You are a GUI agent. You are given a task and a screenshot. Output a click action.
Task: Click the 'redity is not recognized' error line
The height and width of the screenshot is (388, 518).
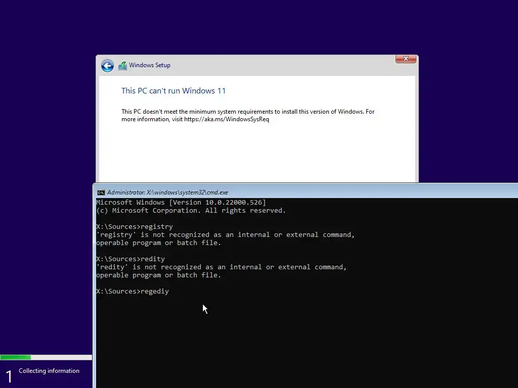pyautogui.click(x=222, y=267)
